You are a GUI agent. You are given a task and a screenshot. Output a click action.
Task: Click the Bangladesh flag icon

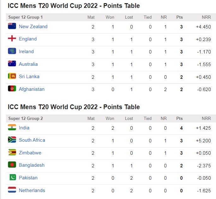(12, 165)
